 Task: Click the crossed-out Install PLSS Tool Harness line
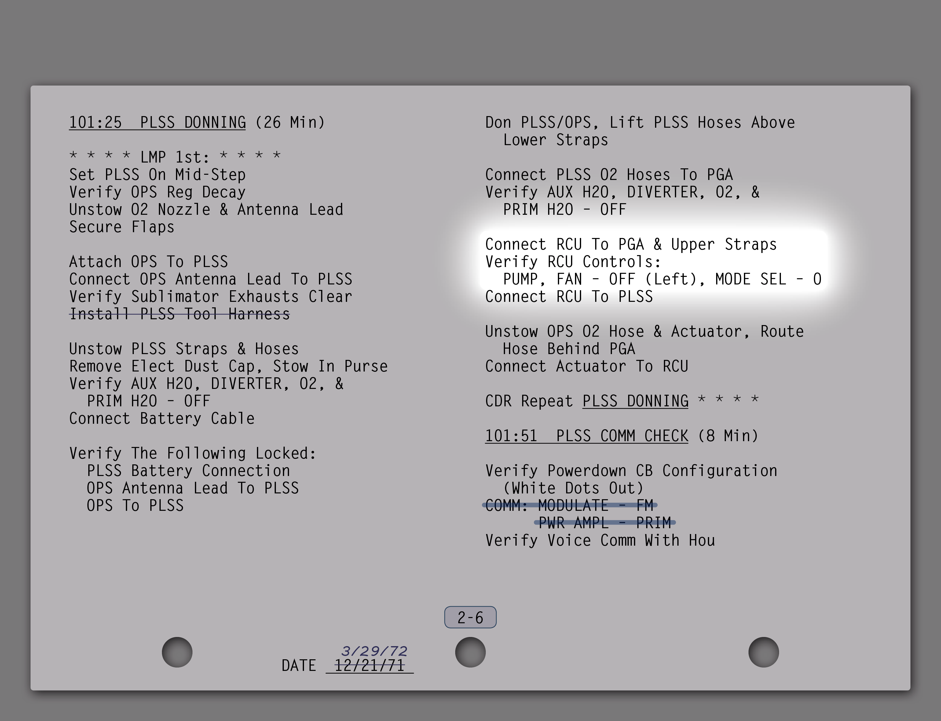click(179, 314)
